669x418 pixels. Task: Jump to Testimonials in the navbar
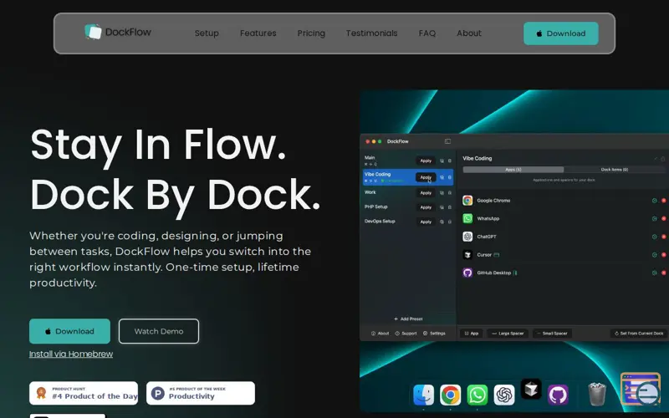(371, 33)
